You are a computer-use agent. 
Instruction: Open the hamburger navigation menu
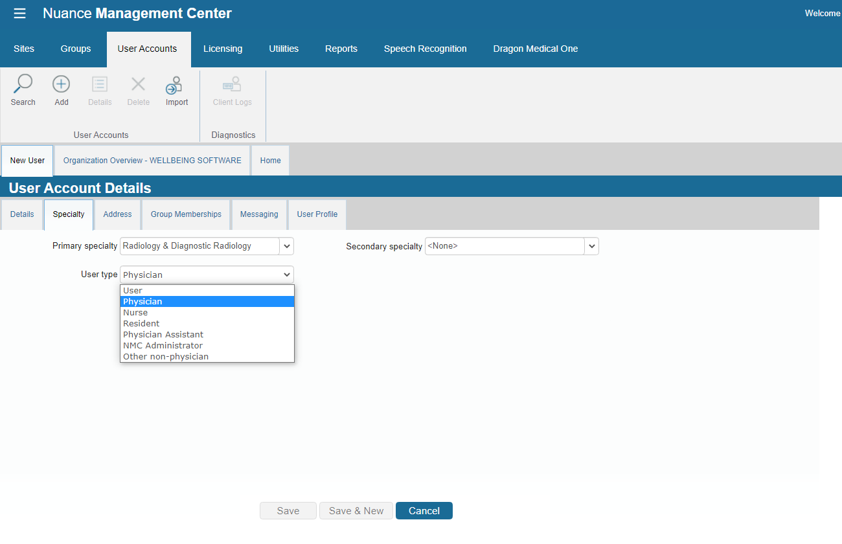(x=20, y=14)
